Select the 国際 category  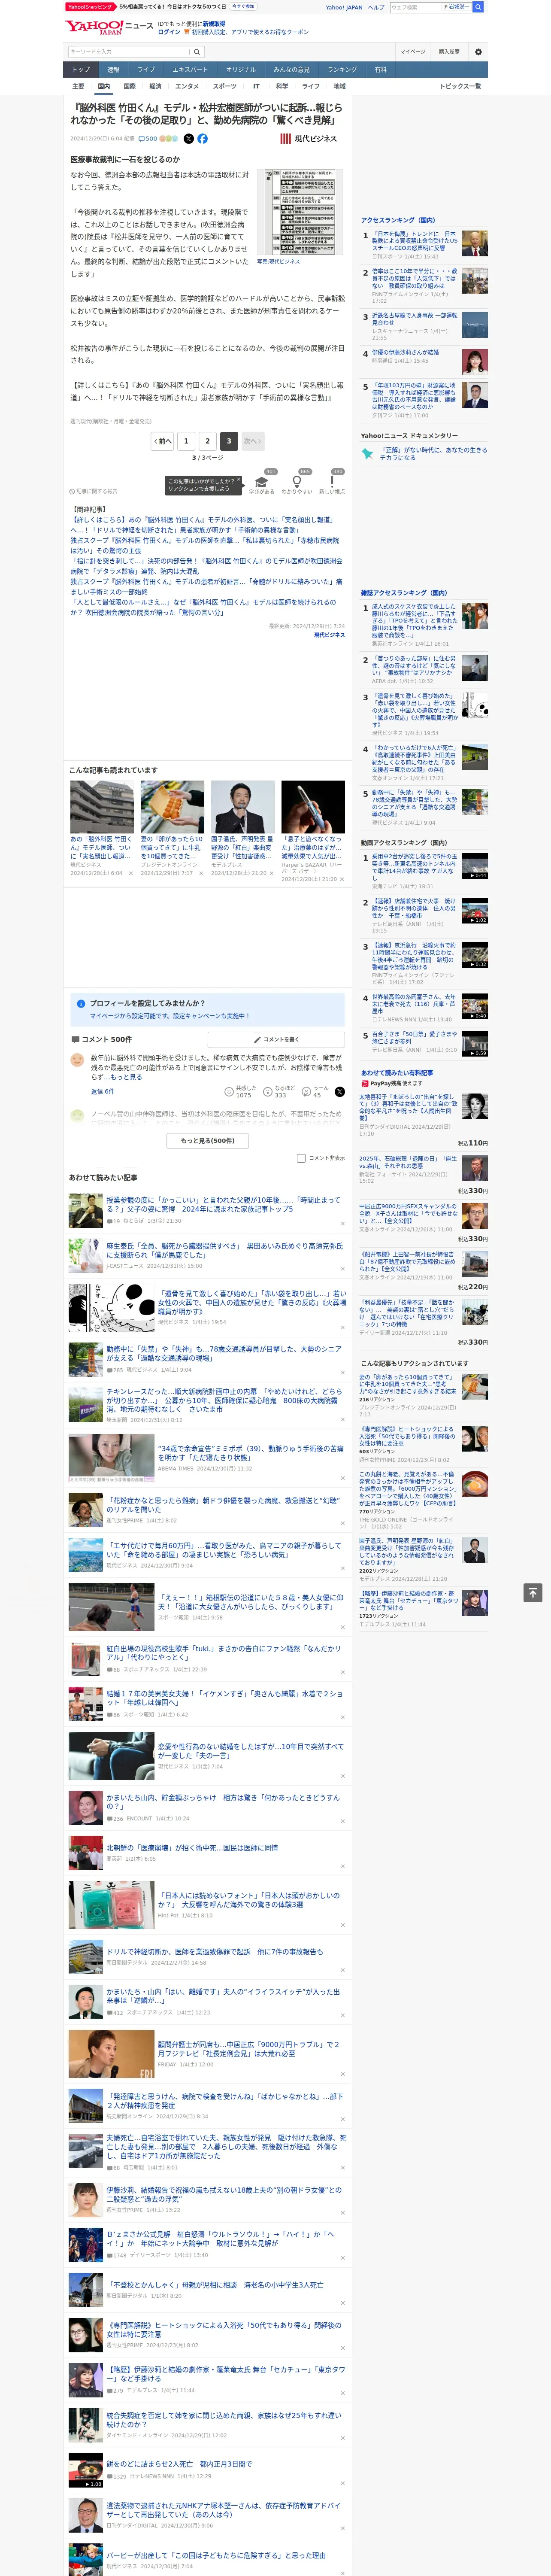tap(129, 86)
